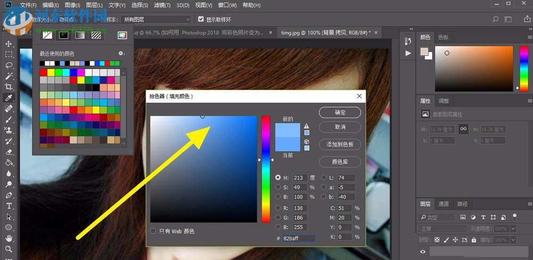
Task: Select the S saturation radio button
Action: 278,187
